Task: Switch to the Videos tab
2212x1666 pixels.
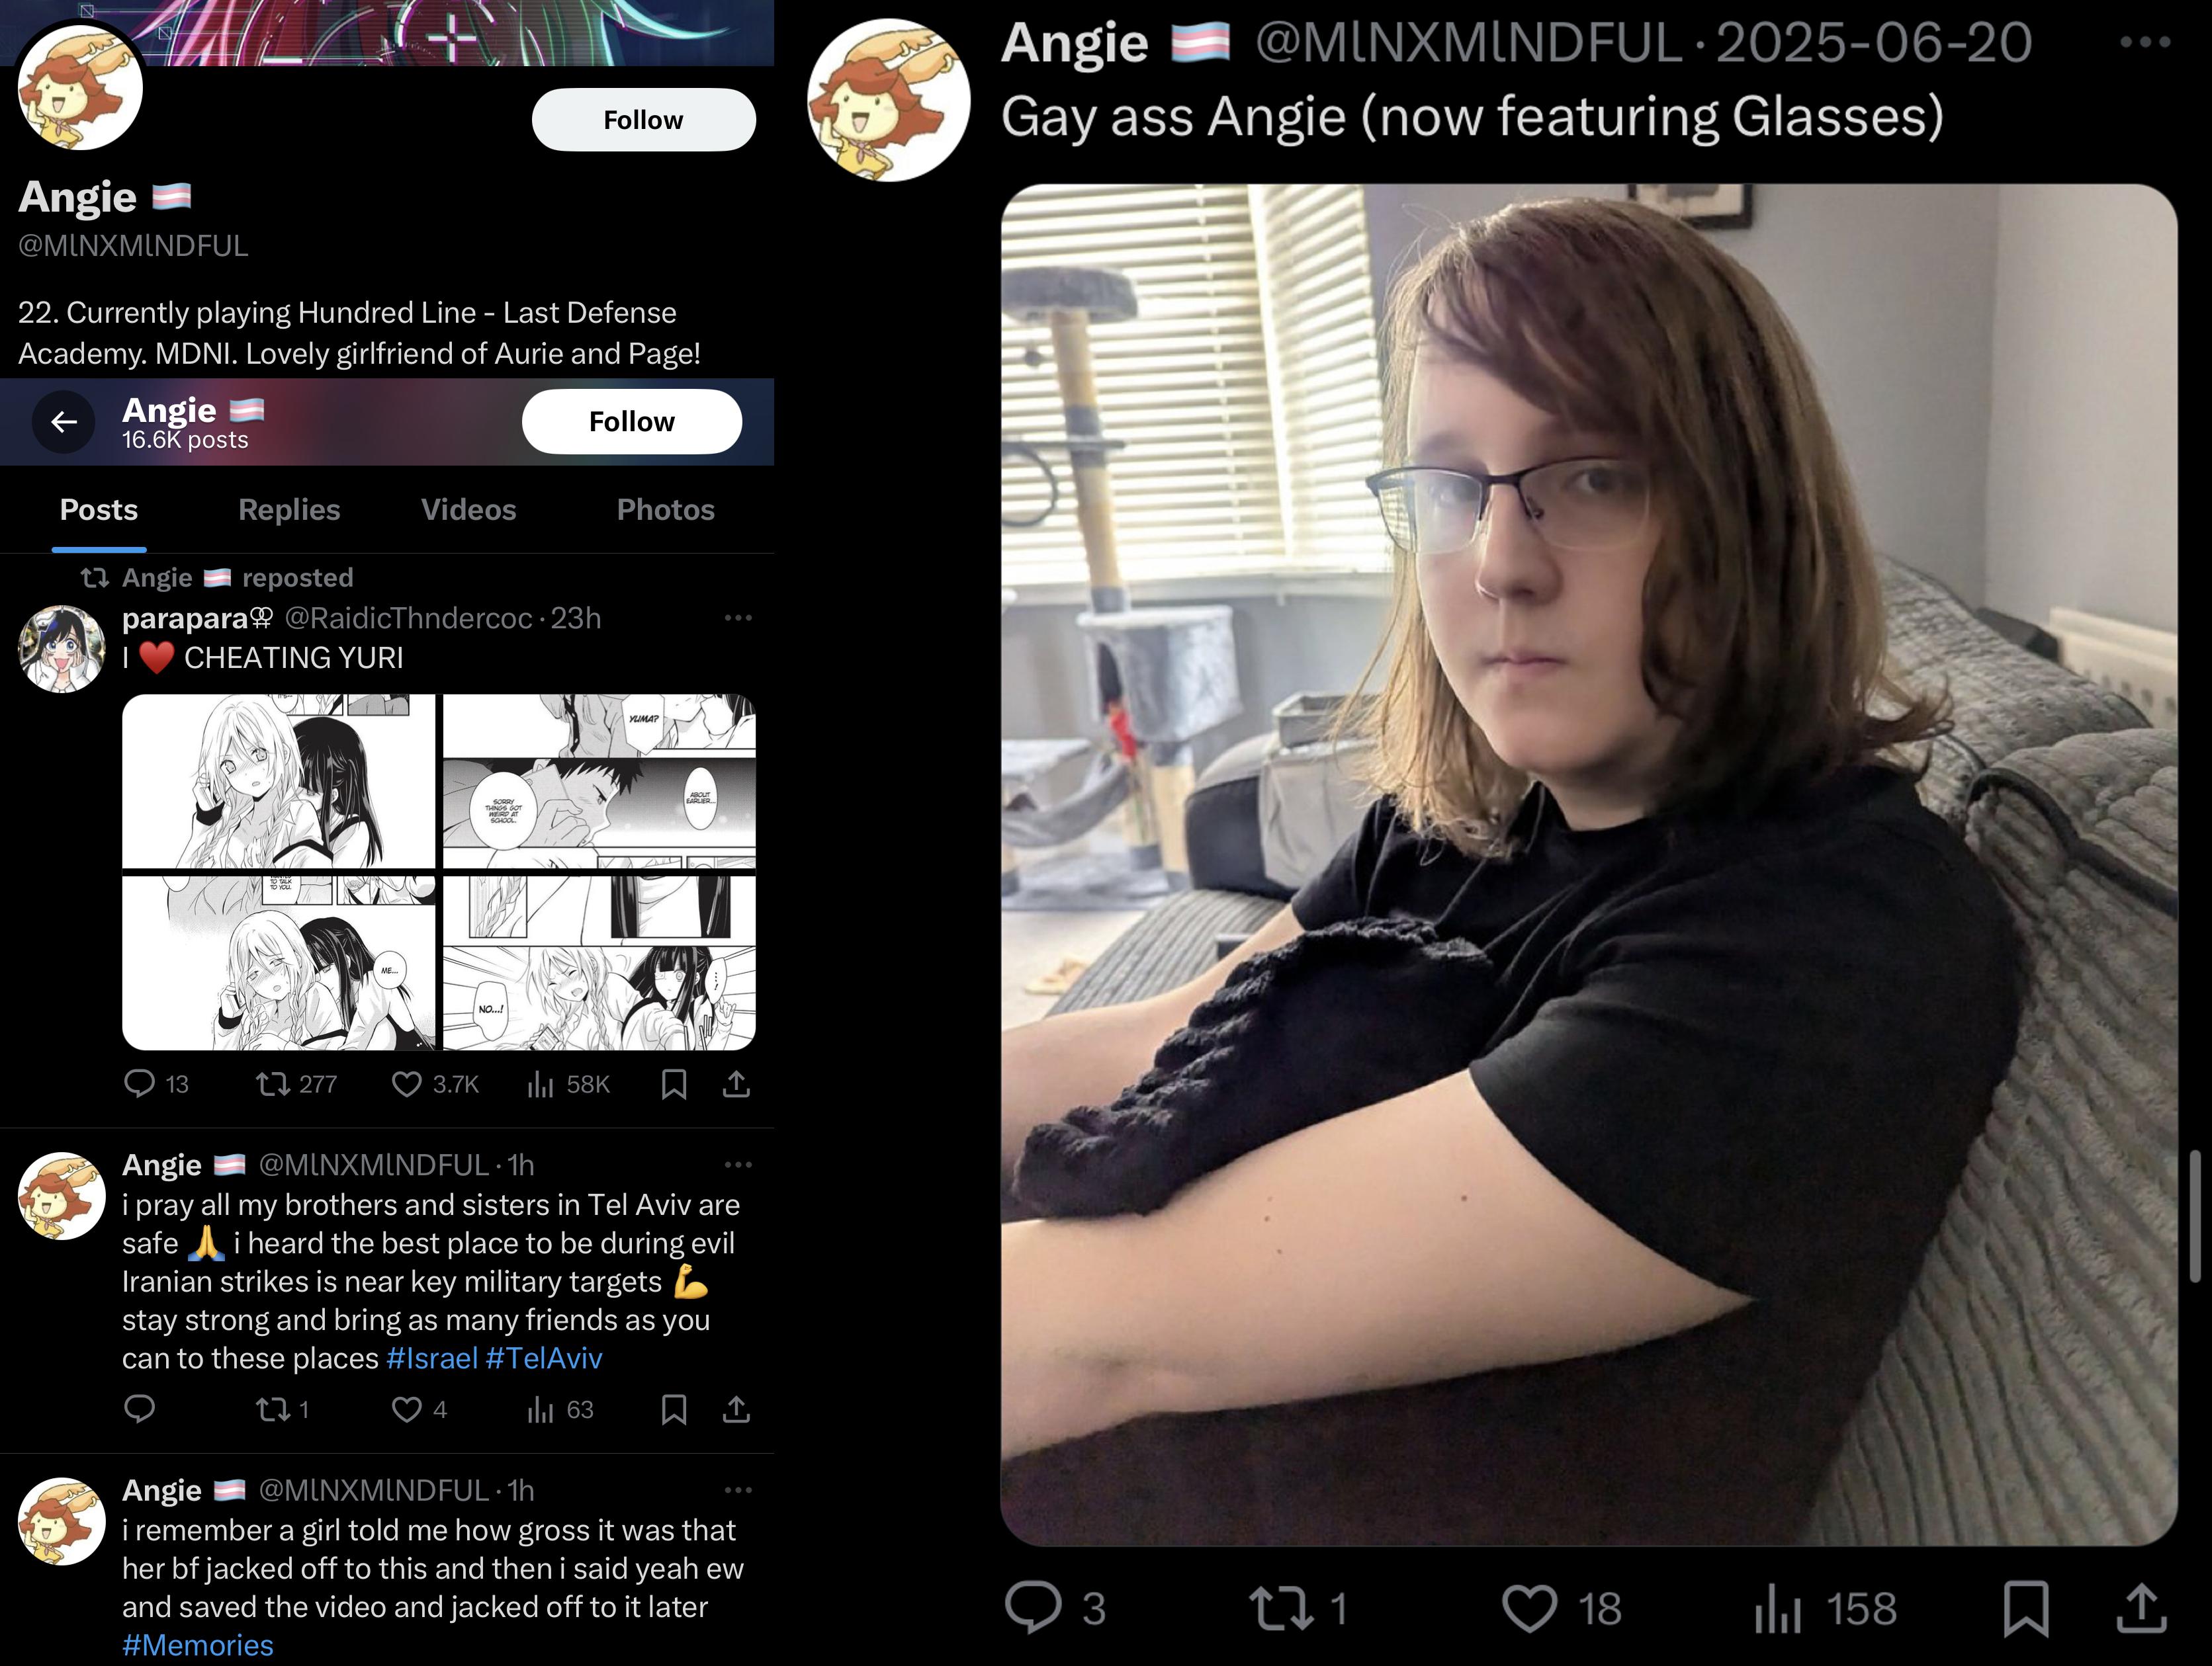Action: 468,510
